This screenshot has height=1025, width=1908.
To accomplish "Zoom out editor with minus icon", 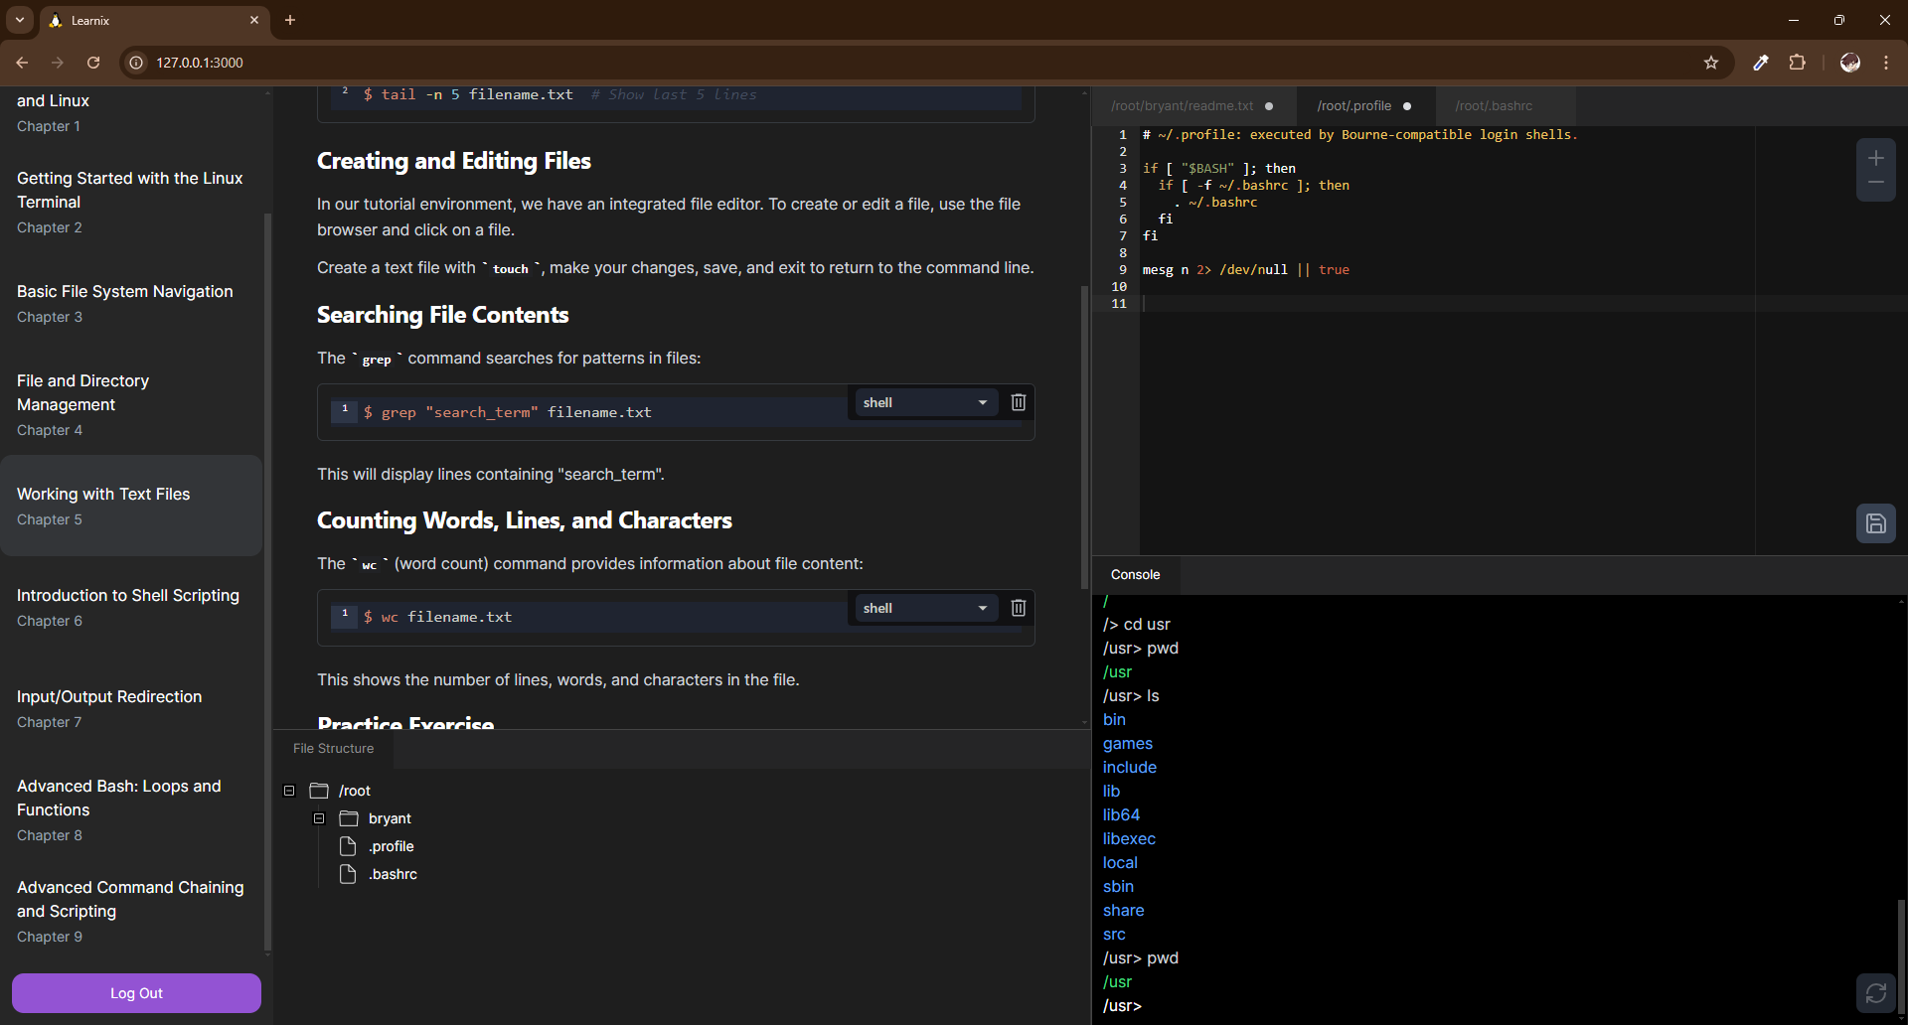I will [x=1875, y=183].
